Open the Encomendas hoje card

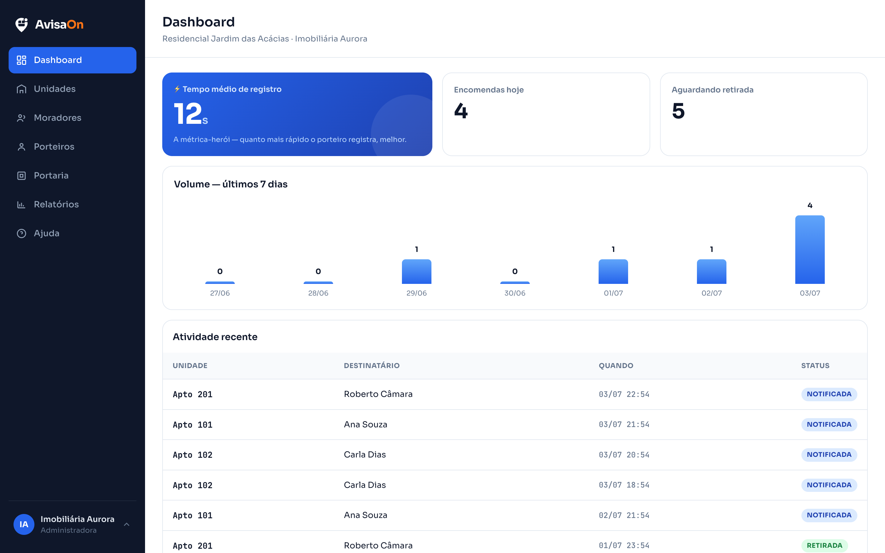tap(546, 114)
